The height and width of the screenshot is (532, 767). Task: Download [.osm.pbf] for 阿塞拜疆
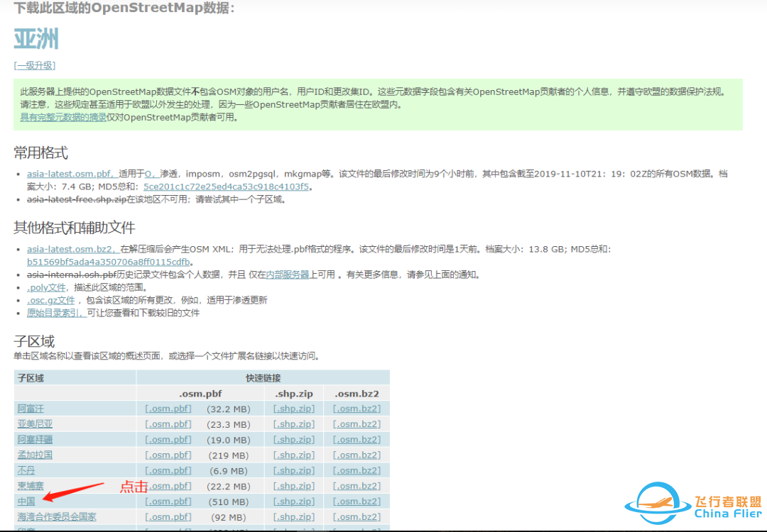[x=168, y=440]
